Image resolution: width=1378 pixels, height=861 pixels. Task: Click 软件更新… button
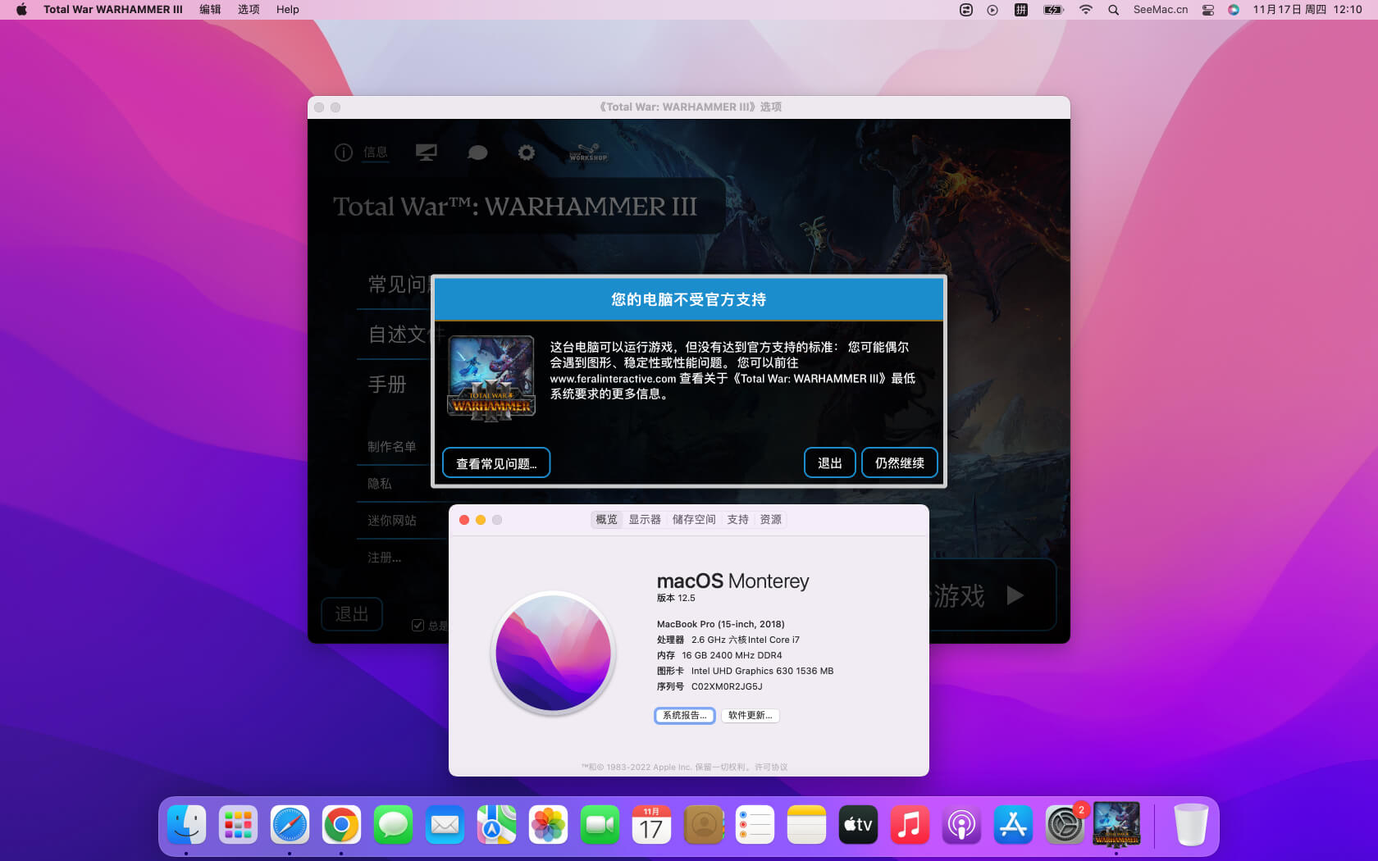click(751, 716)
